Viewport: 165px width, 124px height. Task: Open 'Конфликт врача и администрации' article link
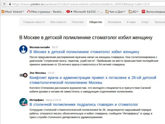pos(93,80)
